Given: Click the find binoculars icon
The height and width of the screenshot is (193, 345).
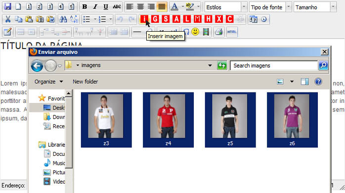Looking at the screenshot, I should click(63, 19).
